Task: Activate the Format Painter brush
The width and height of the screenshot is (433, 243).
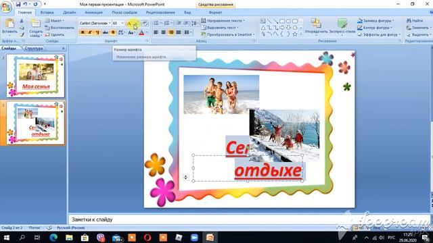Action: click(22, 34)
